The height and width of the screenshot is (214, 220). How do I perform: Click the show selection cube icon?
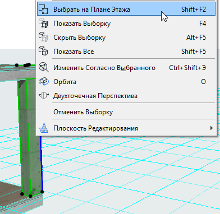click(x=43, y=24)
